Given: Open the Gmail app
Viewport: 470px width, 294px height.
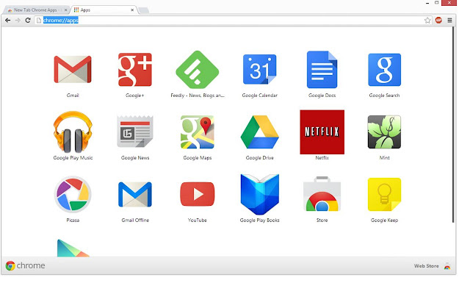Looking at the screenshot, I should tap(72, 70).
